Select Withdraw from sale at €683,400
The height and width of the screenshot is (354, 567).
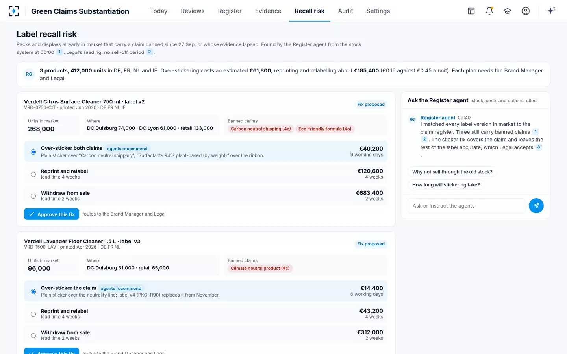[x=206, y=195]
